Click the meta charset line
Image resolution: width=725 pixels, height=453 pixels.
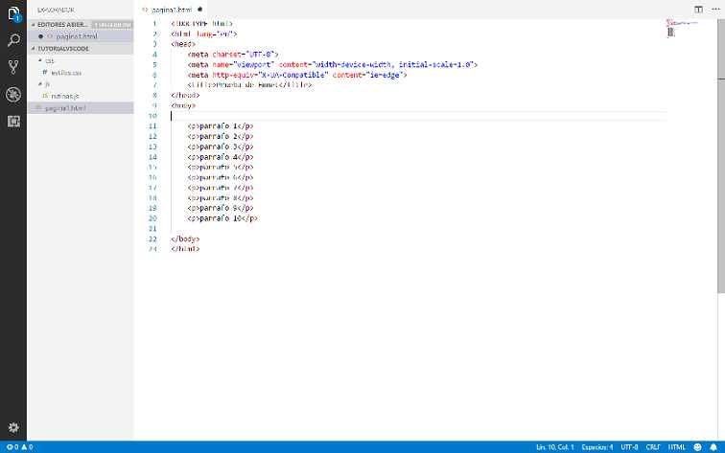coord(233,55)
